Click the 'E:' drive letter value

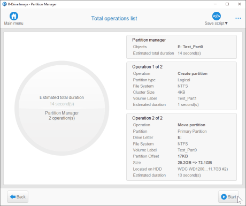[180, 138]
